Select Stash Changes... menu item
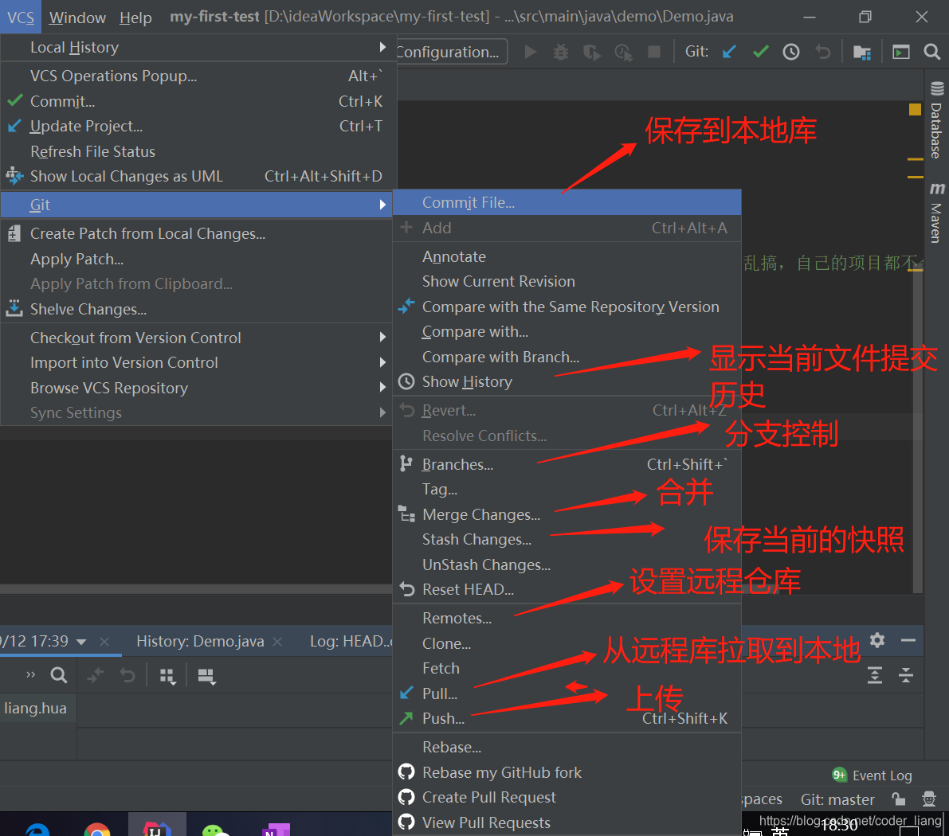This screenshot has height=836, width=949. 567,540
